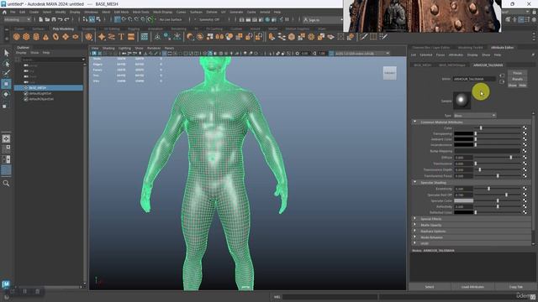Click the Presets button
538x302 pixels.
coord(518,79)
